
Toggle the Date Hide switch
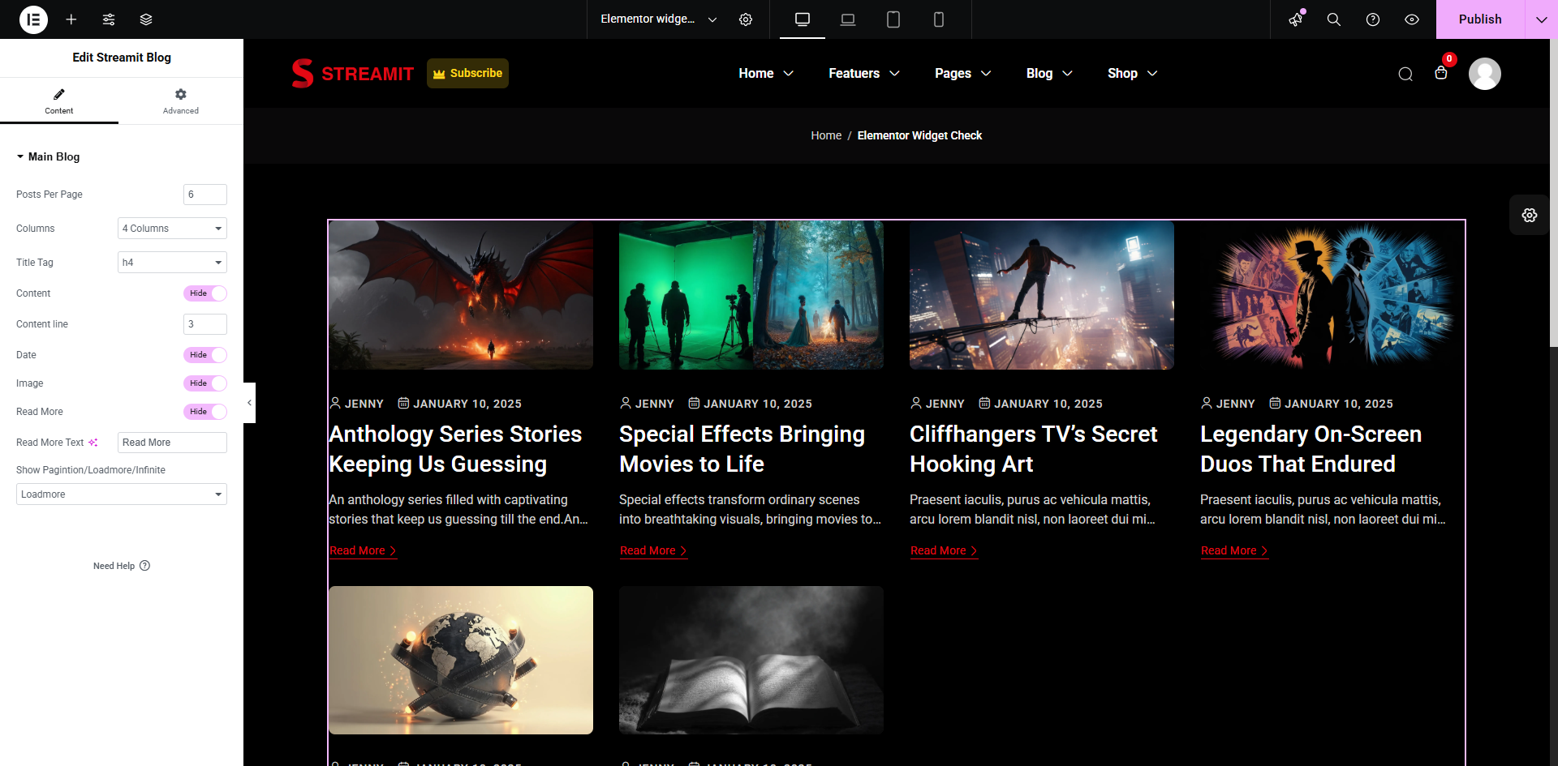tap(205, 355)
